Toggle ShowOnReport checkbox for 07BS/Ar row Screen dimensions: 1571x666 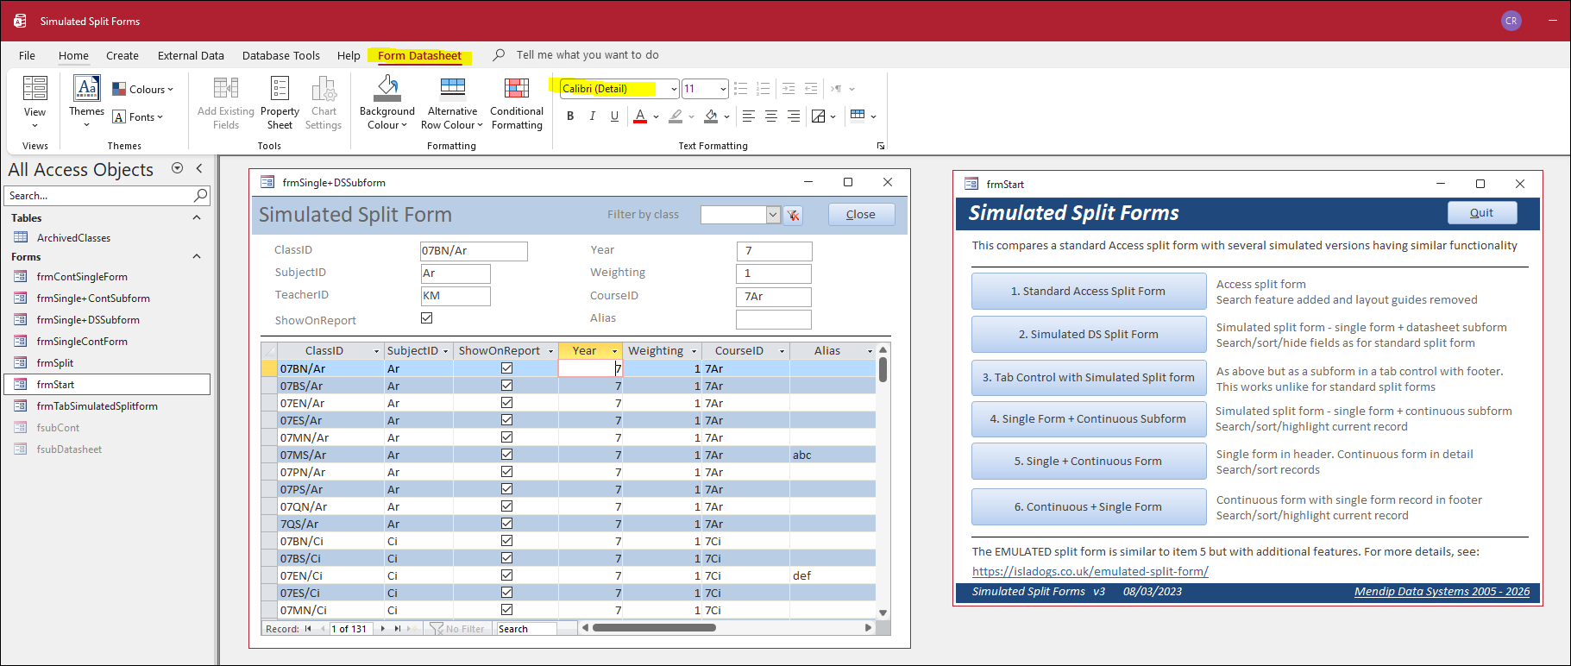point(506,386)
